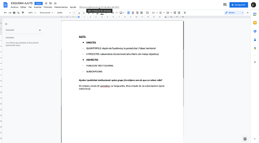Click the font size field showing 12
The height and width of the screenshot is (143, 259).
coord(79,13)
